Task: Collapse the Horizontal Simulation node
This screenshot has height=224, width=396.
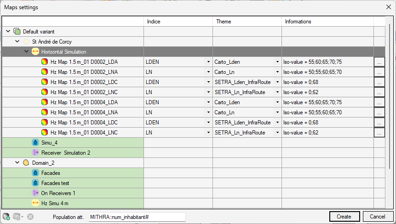Action: (x=26, y=51)
